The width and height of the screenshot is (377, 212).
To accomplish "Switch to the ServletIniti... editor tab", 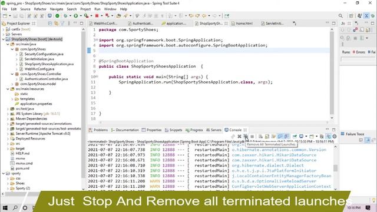I will click(272, 24).
